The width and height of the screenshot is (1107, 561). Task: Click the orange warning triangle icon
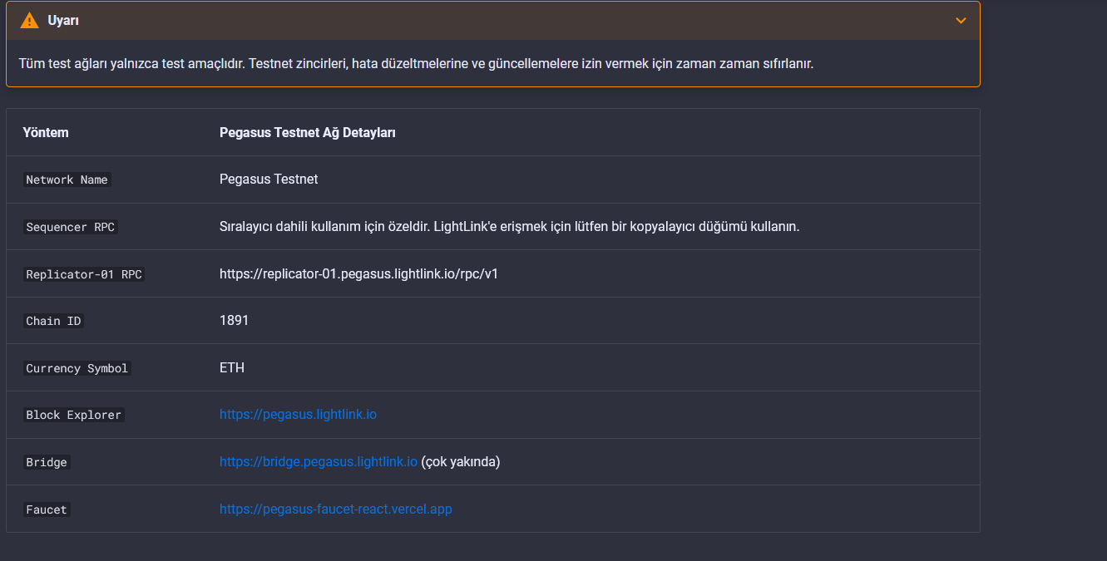[30, 20]
